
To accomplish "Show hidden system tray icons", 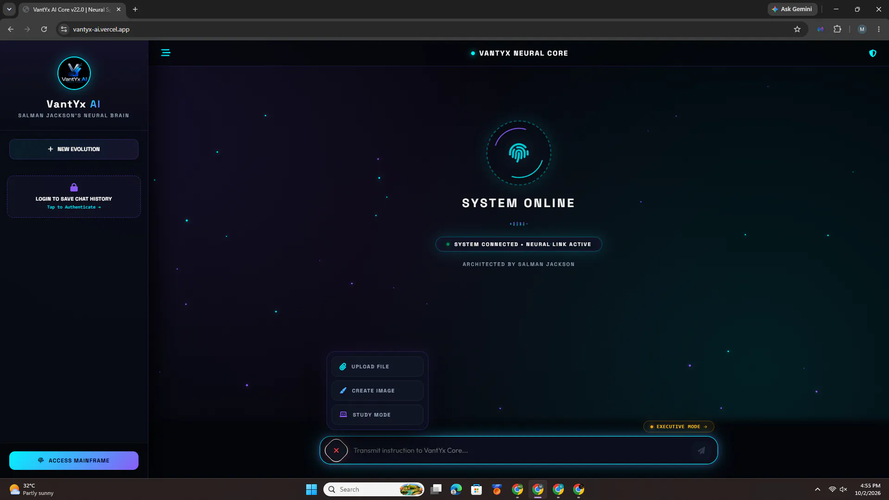I will tap(818, 489).
